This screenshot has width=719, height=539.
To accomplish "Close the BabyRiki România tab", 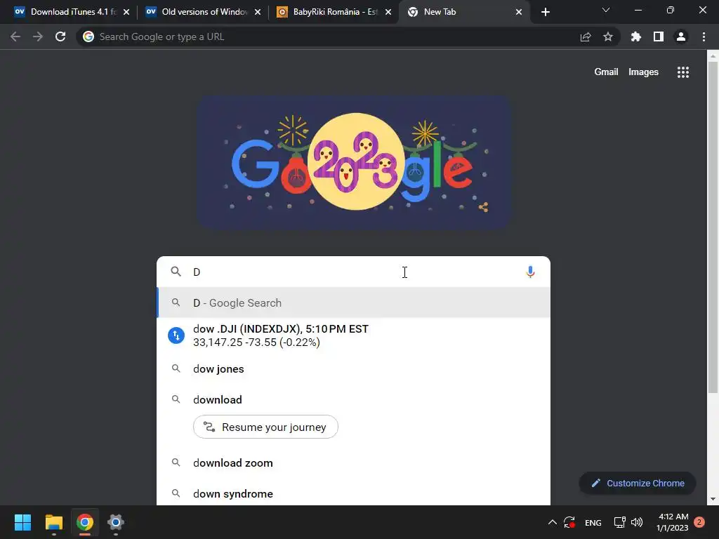I will point(388,12).
